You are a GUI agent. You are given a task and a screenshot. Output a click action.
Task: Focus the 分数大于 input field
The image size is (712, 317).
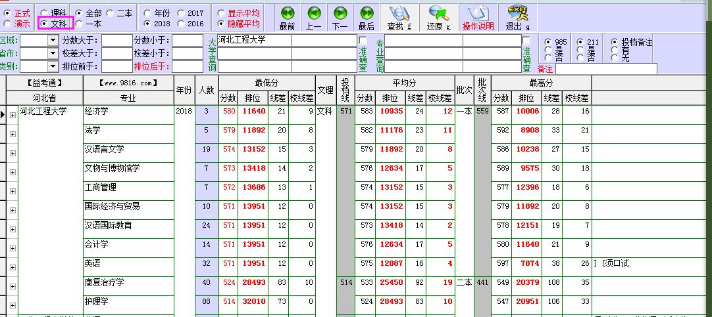[x=116, y=40]
